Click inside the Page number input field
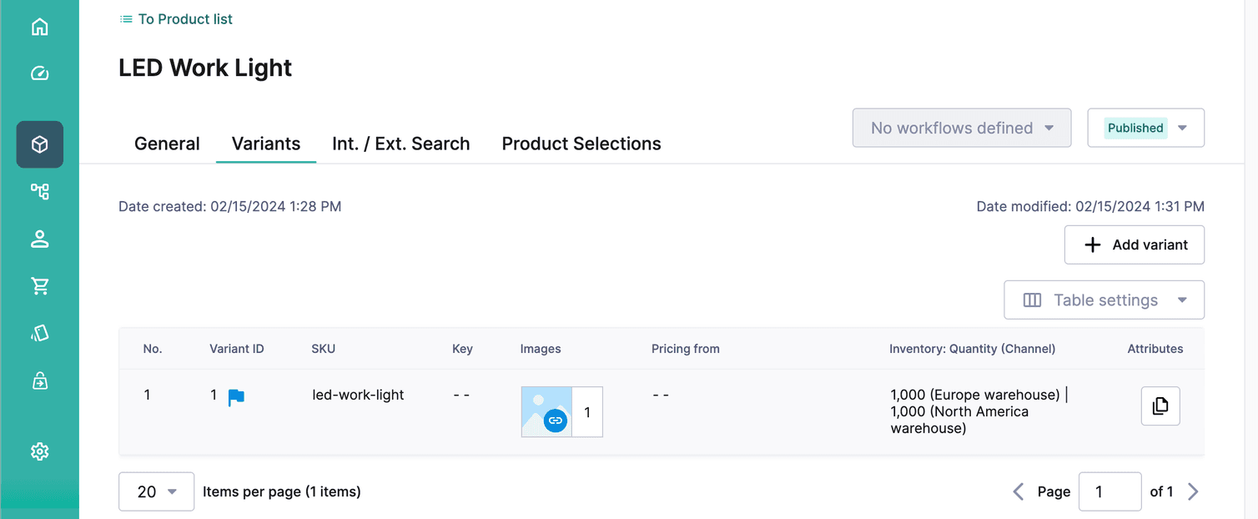The width and height of the screenshot is (1258, 519). 1110,491
